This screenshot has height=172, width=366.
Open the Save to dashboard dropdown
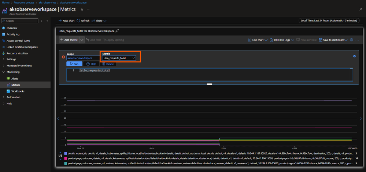[333, 40]
